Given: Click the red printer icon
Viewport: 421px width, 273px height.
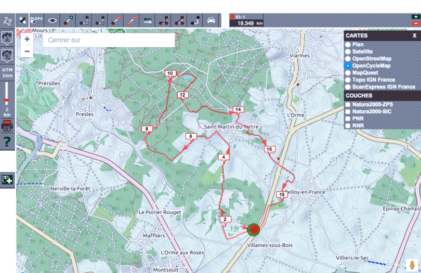Looking at the screenshot, I should pyautogui.click(x=7, y=125).
